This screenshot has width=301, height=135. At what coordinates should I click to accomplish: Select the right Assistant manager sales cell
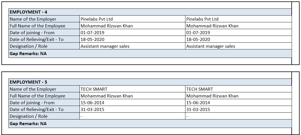click(x=211, y=46)
